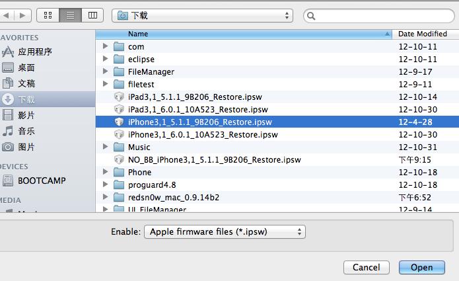Open the Enable file type dropdown

[225, 232]
